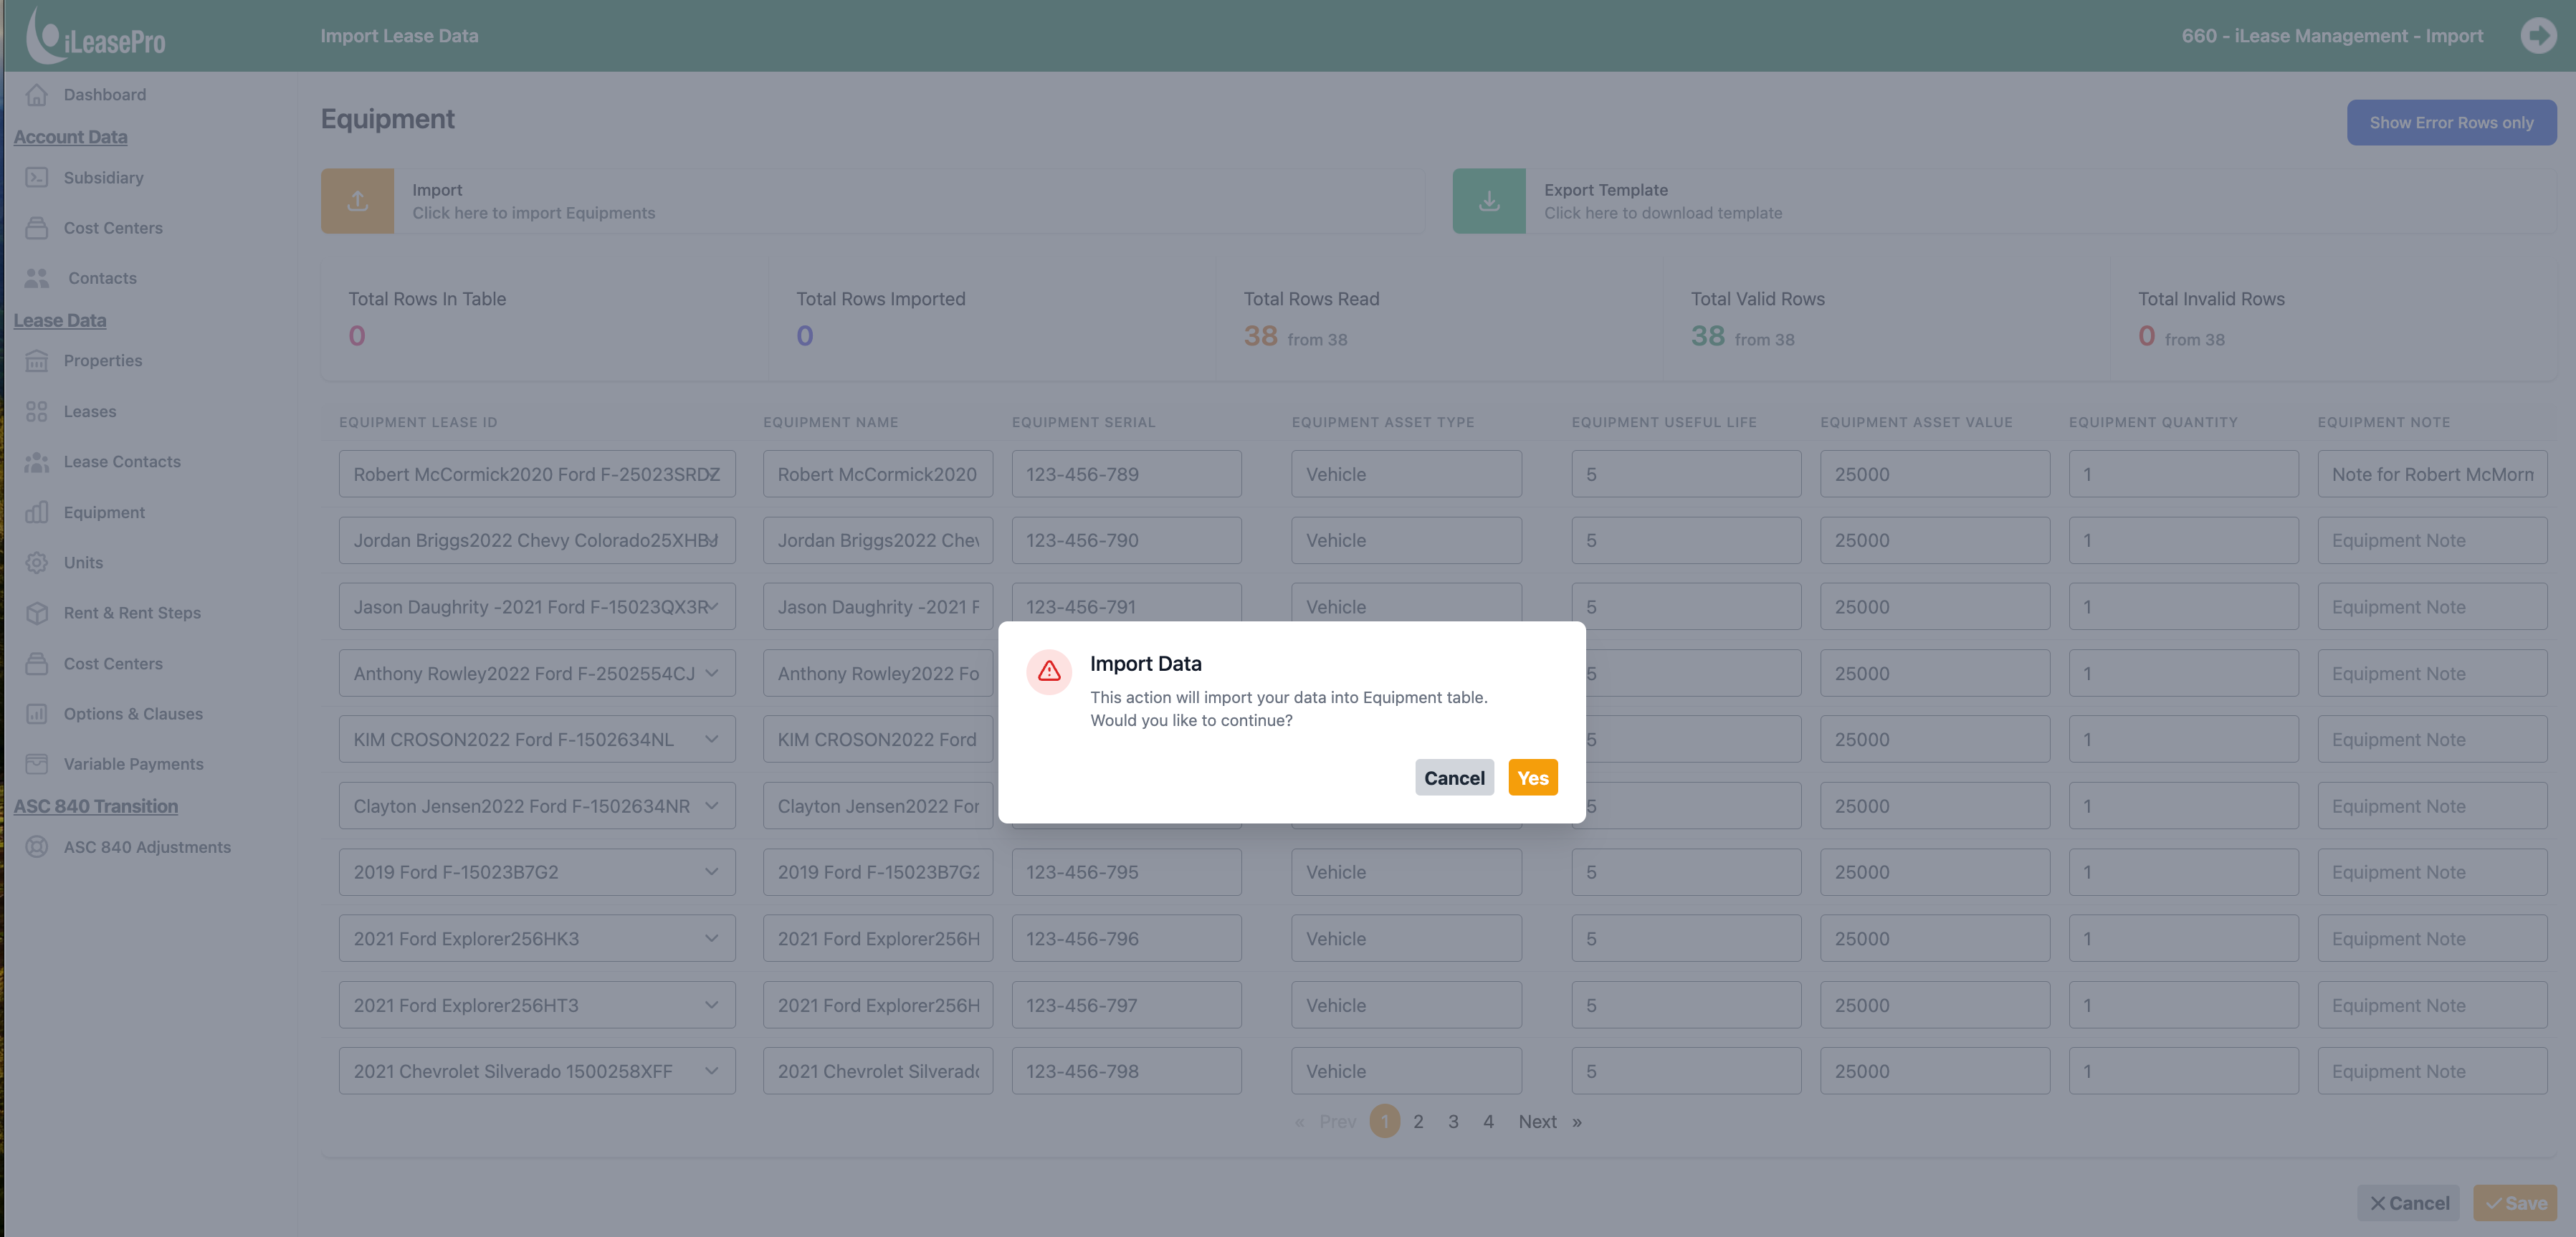
Task: Expand 2019 Ford F-15023B7G2 dropdown
Action: tap(537, 872)
